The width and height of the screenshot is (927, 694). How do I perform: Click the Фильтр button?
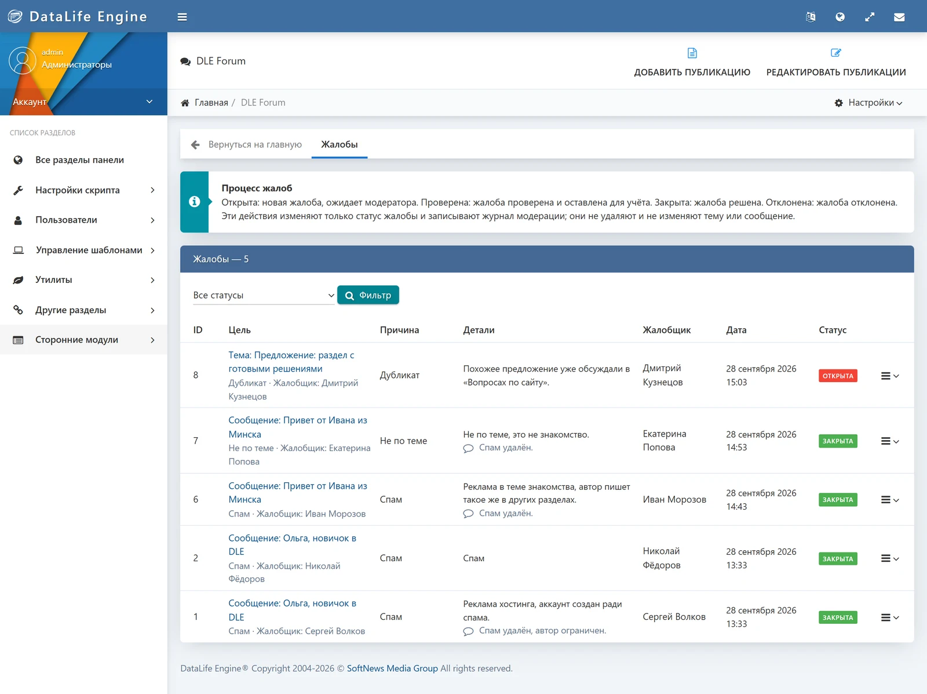click(368, 295)
